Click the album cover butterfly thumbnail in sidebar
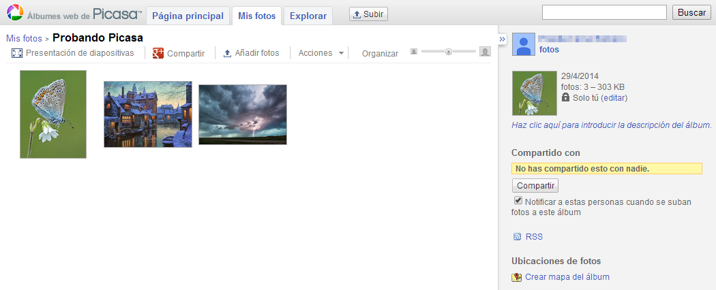The width and height of the screenshot is (716, 290). click(535, 93)
